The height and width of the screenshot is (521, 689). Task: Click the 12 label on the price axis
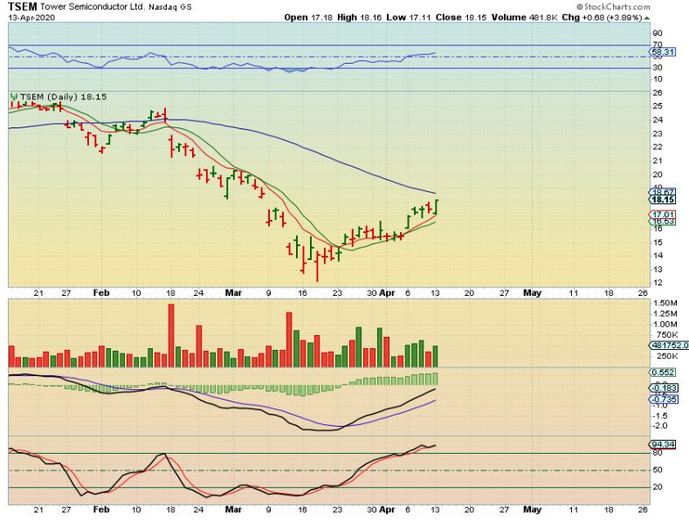point(658,283)
